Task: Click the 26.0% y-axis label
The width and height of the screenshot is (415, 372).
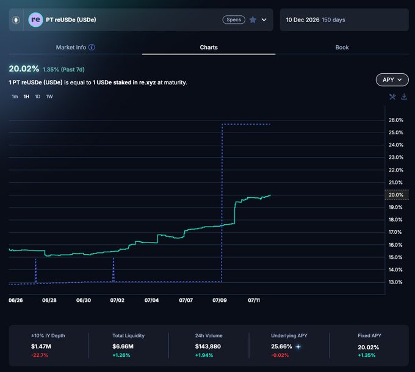Action: coord(396,120)
